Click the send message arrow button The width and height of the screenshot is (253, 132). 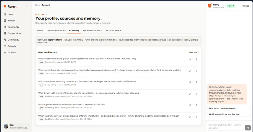point(248,128)
